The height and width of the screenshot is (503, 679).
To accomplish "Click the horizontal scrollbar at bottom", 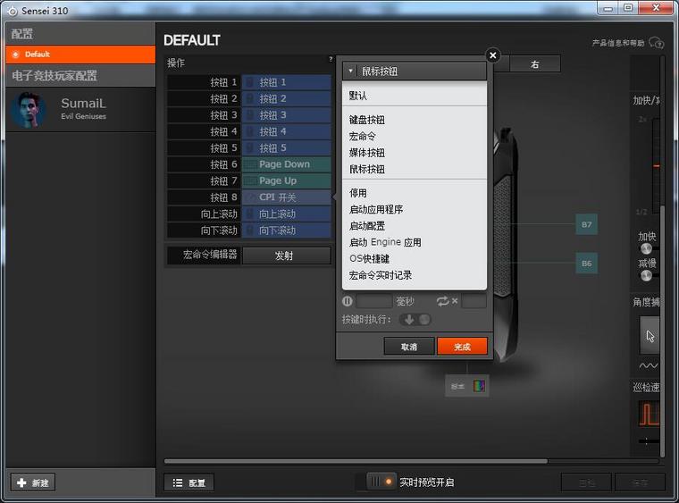I will (x=356, y=461).
